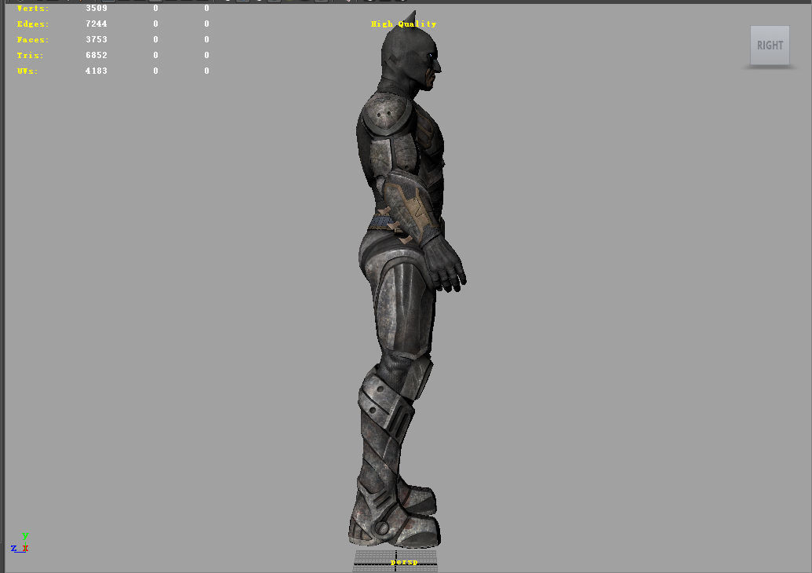Screen dimensions: 812x573
Task: Click the "Verts:" HUD label
Action: [33, 9]
